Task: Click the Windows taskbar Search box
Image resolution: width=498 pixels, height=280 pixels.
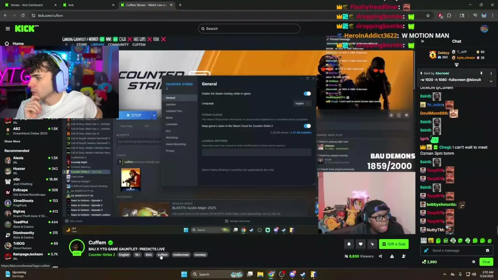Action: tap(218, 274)
